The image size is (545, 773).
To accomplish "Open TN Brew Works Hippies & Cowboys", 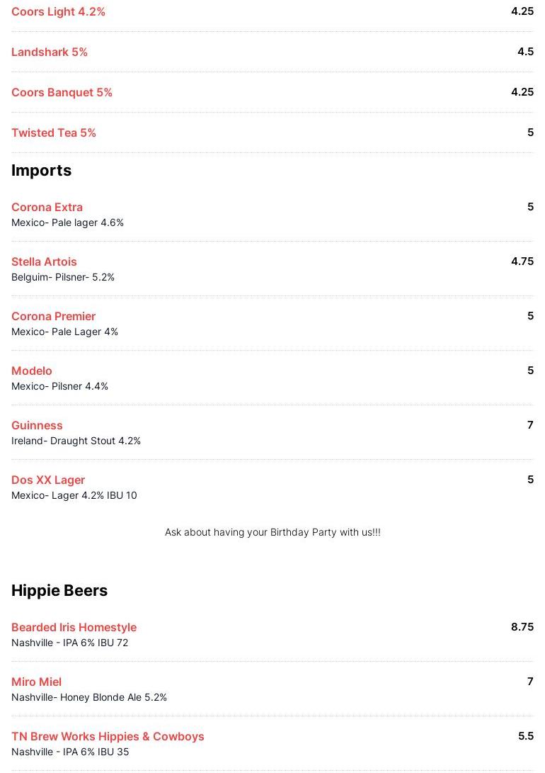I will click(108, 737).
